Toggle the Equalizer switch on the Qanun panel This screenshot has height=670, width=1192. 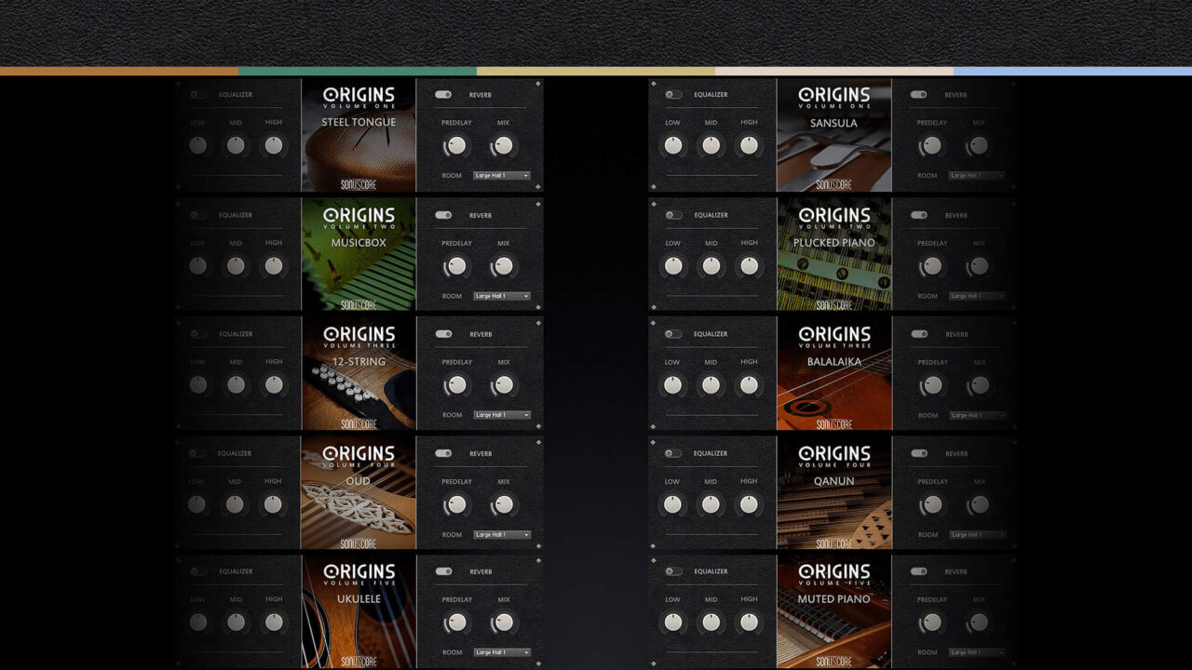click(x=673, y=453)
